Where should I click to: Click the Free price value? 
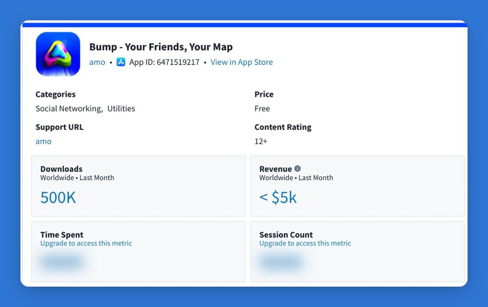[262, 108]
